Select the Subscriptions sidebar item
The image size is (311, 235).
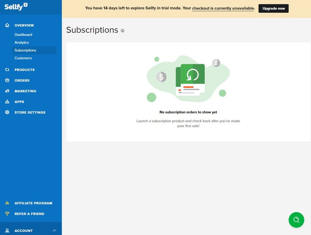tap(25, 50)
